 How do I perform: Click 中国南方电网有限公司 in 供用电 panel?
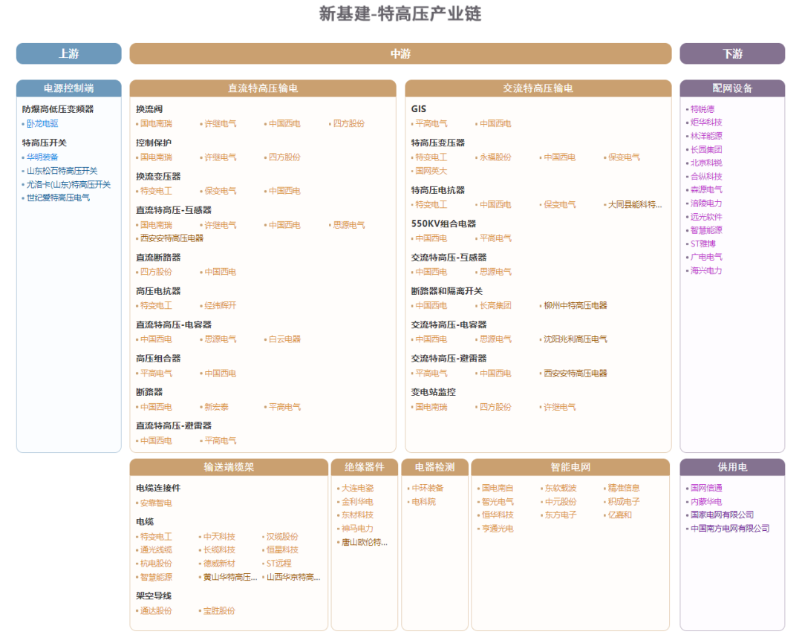click(x=729, y=528)
